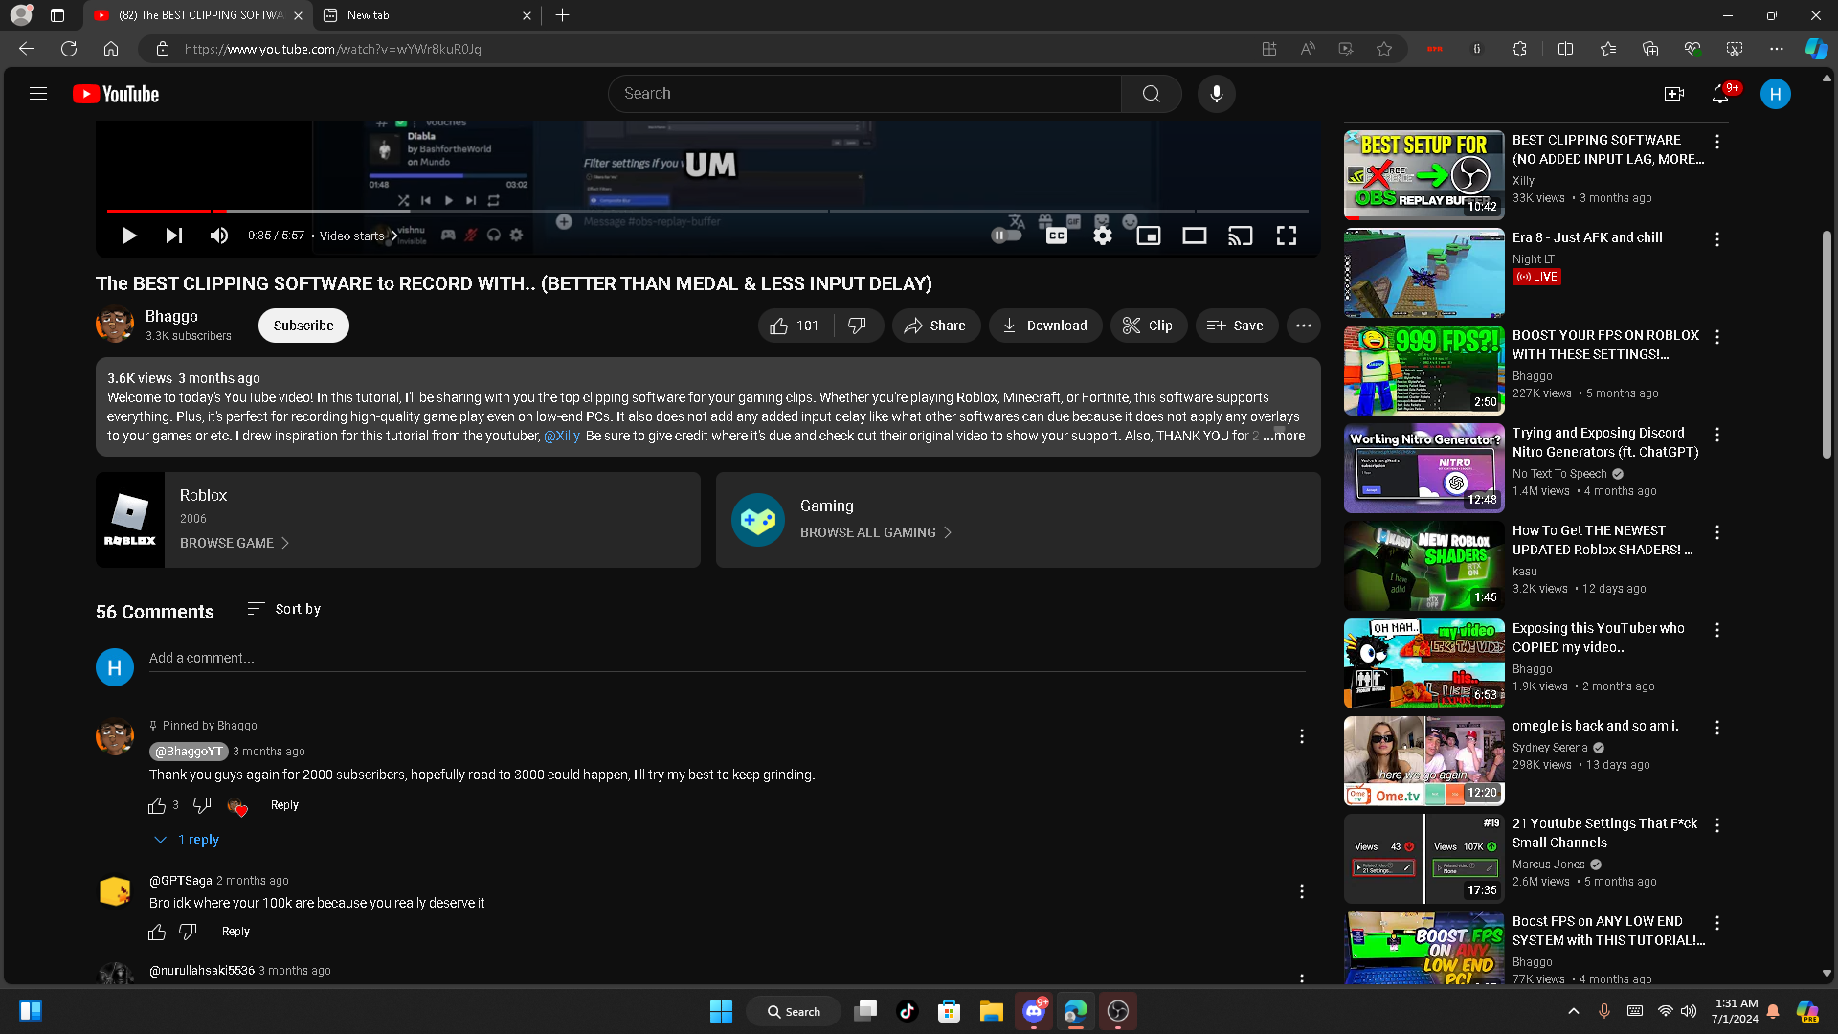Toggle subtitles closed captions
This screenshot has height=1034, width=1838.
point(1056,236)
